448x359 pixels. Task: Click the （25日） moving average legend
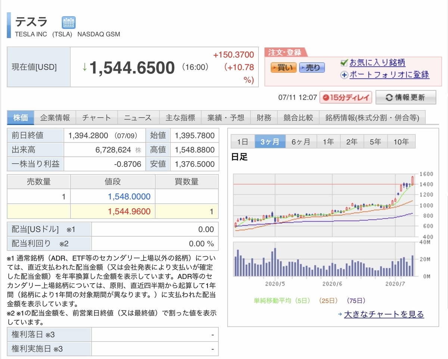(328, 300)
